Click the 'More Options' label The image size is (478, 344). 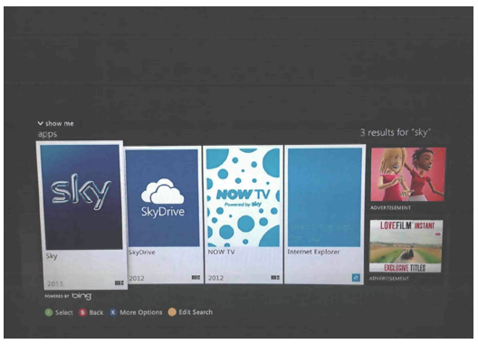[141, 312]
